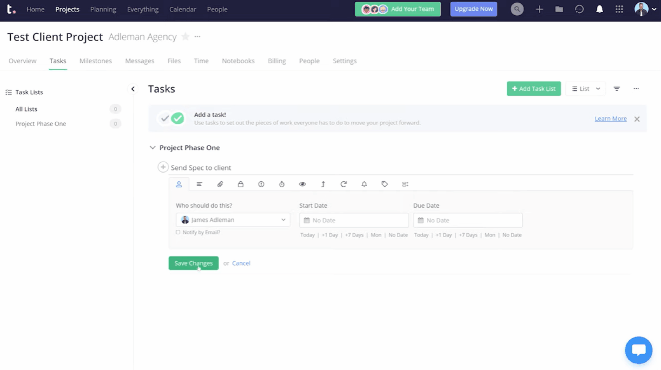Open the attachment paperclip tab
661x370 pixels.
click(220, 184)
